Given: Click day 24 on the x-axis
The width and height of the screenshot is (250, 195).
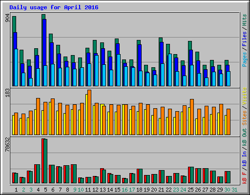Looking at the screenshot, I should coord(183,190).
